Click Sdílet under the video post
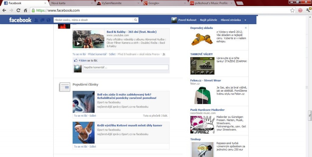This screenshot has width=312, height=157. click(112, 54)
